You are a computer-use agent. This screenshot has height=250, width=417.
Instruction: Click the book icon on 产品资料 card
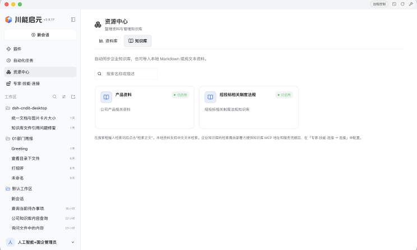tap(106, 97)
